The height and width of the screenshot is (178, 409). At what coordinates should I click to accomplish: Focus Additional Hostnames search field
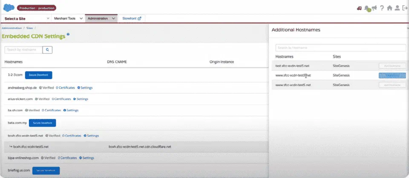coord(341,48)
